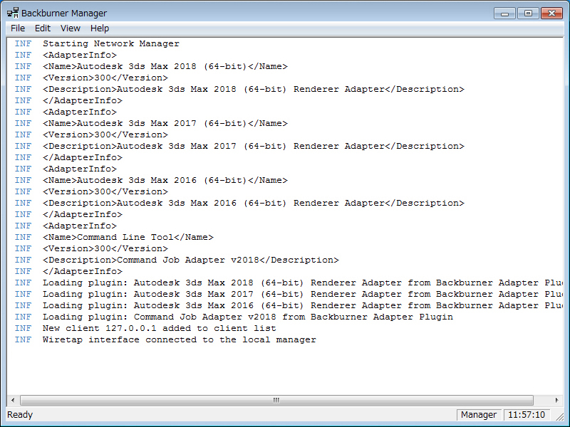Screen dimensions: 570x427
Task: Open the File menu
Action: coord(18,28)
